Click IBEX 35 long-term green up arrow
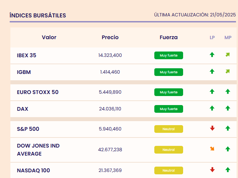238x178 pixels. coord(212,55)
